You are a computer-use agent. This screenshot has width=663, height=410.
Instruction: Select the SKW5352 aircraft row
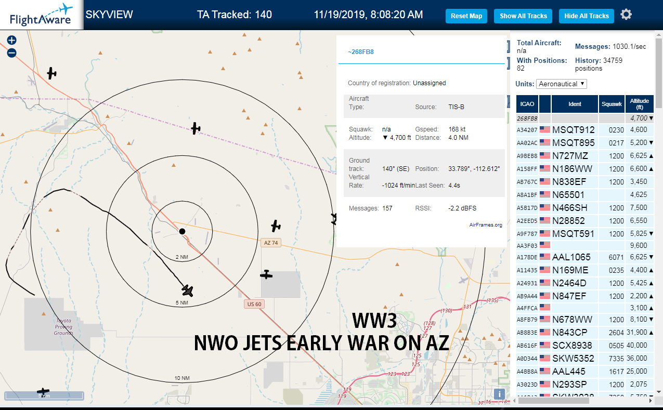coord(585,358)
